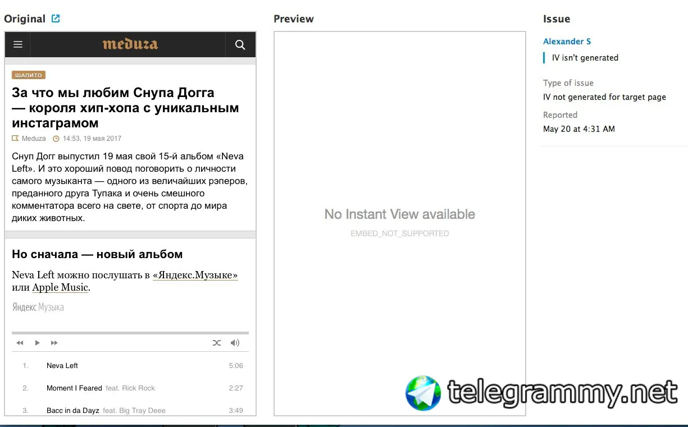Image resolution: width=688 pixels, height=427 pixels.
Task: Click the 5:06 track duration
Action: pos(236,366)
